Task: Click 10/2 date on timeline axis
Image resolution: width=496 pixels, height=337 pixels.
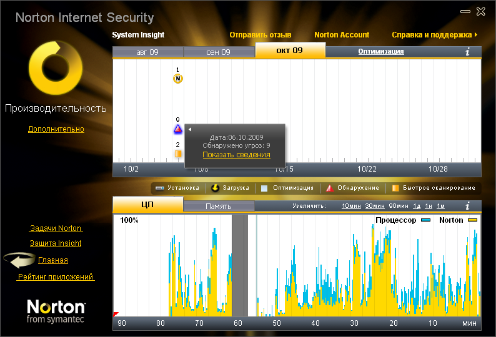Action: coord(131,169)
